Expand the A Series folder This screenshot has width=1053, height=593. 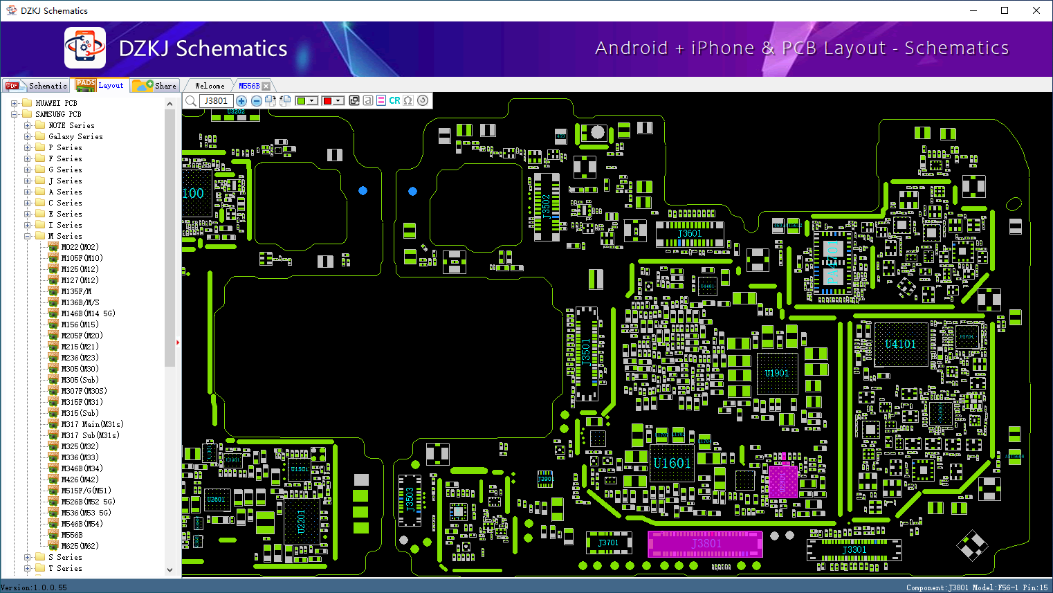[x=28, y=192]
